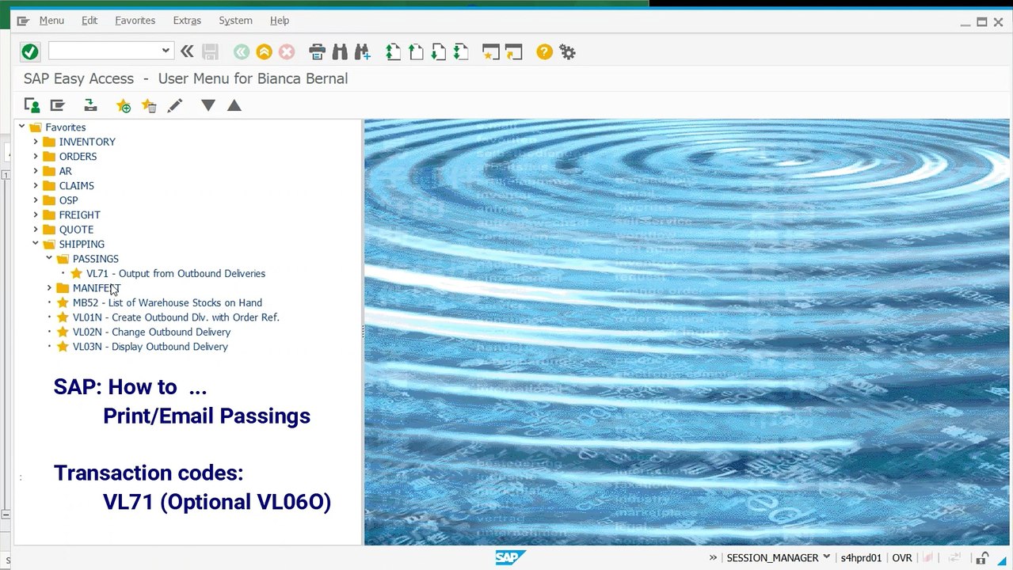Viewport: 1013px width, 570px height.
Task: Open the Edit menu
Action: [x=89, y=21]
